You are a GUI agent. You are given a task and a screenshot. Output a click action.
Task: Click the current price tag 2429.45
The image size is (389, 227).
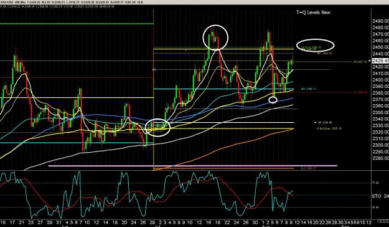click(380, 60)
